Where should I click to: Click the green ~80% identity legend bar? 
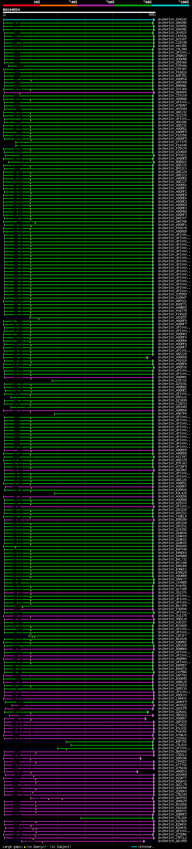133,5
